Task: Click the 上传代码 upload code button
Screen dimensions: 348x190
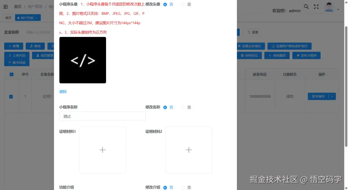Action: coord(16,55)
